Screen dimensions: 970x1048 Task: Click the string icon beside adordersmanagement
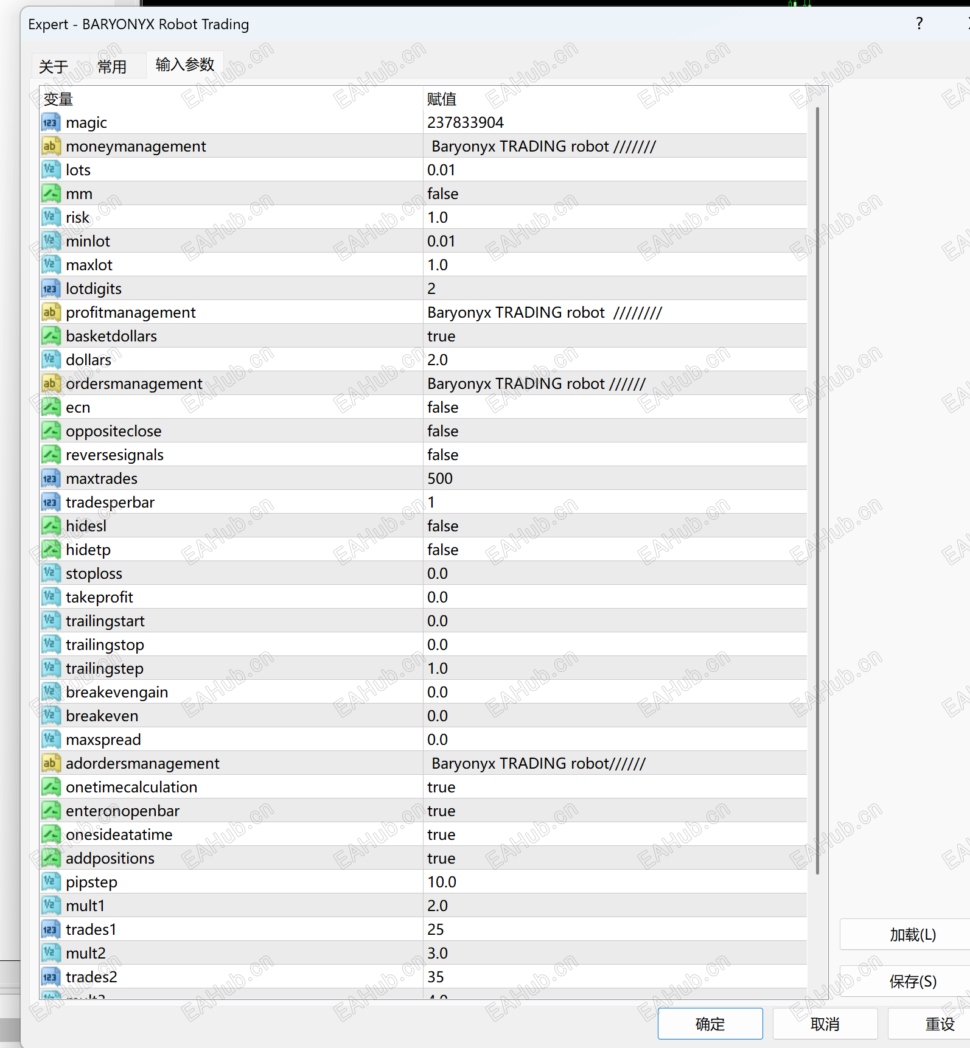coord(51,763)
